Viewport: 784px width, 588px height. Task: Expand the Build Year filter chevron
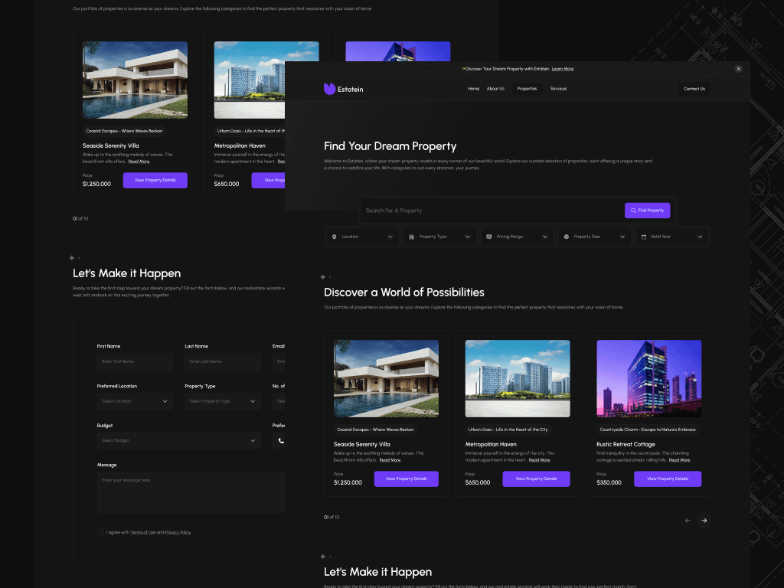click(700, 237)
